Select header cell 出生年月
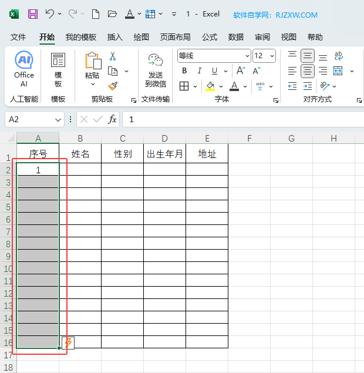This screenshot has height=373, width=364. [x=164, y=154]
